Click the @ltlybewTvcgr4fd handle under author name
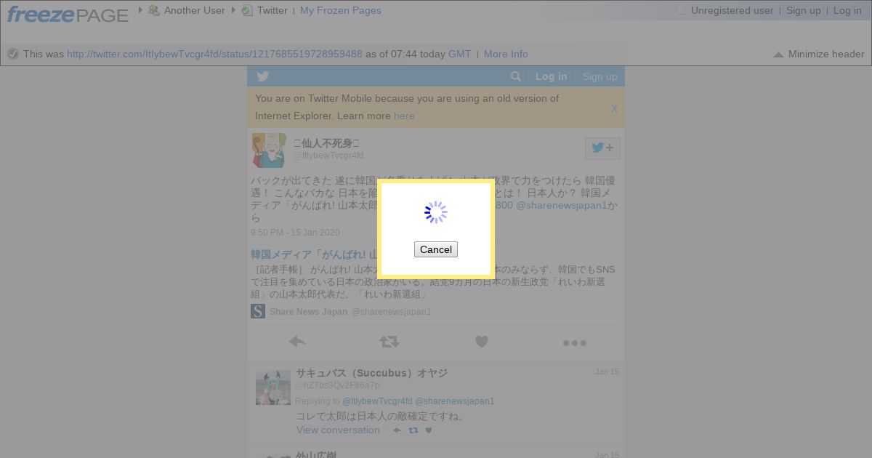Image resolution: width=872 pixels, height=458 pixels. 328,156
